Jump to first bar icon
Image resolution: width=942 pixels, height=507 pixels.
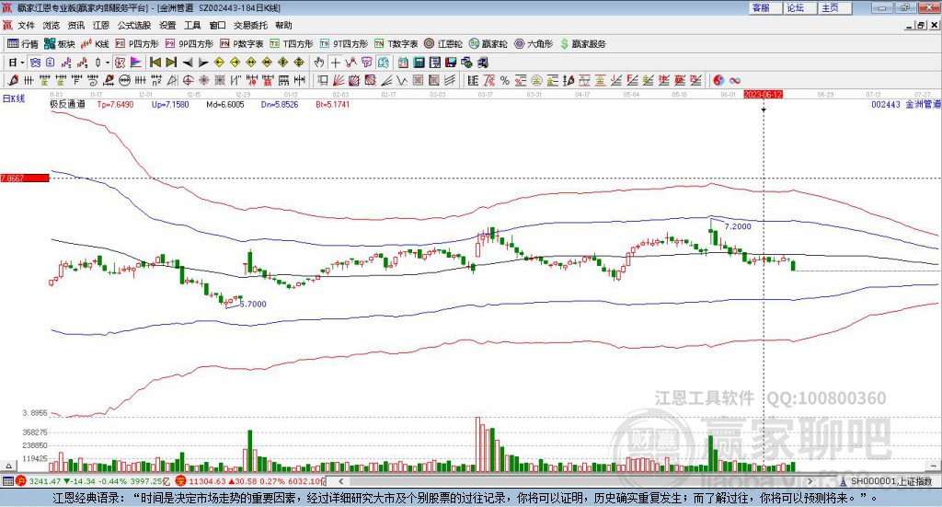coord(155,63)
